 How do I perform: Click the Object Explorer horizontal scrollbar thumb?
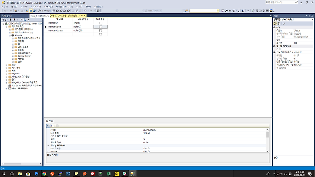click(12, 164)
